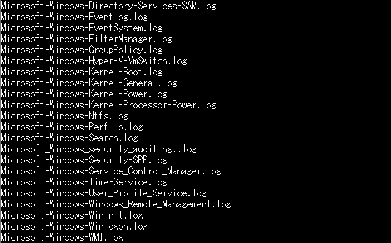
Task: Select Microsoft-Windows-Hyper-V-VmSwitch.log line
Action: point(94,61)
